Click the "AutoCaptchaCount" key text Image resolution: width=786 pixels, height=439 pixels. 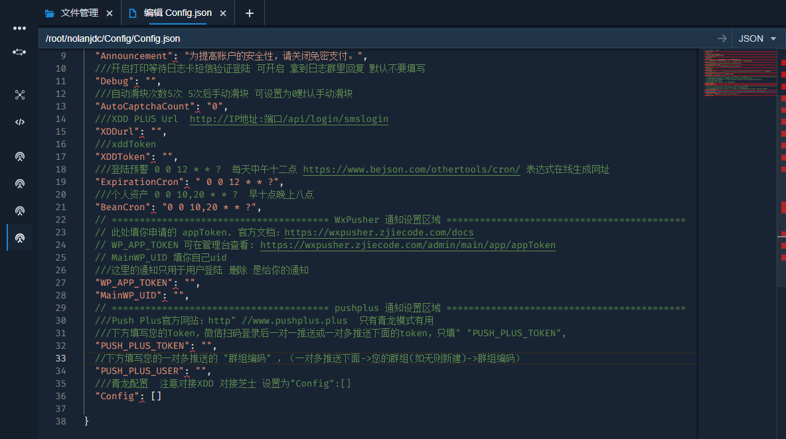tap(145, 106)
